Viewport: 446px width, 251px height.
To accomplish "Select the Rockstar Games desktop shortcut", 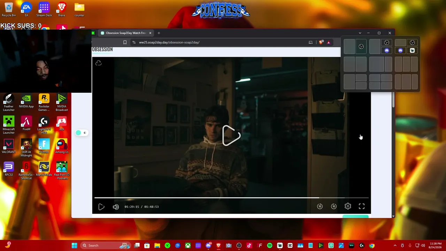I will tap(44, 103).
